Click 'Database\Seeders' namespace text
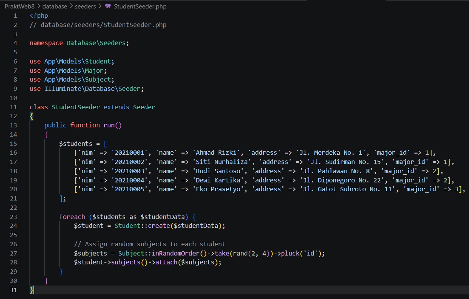 point(96,43)
